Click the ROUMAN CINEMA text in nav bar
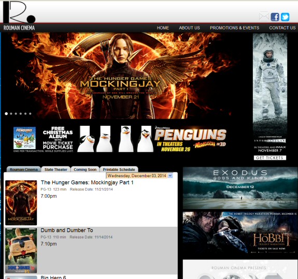 tap(19, 28)
